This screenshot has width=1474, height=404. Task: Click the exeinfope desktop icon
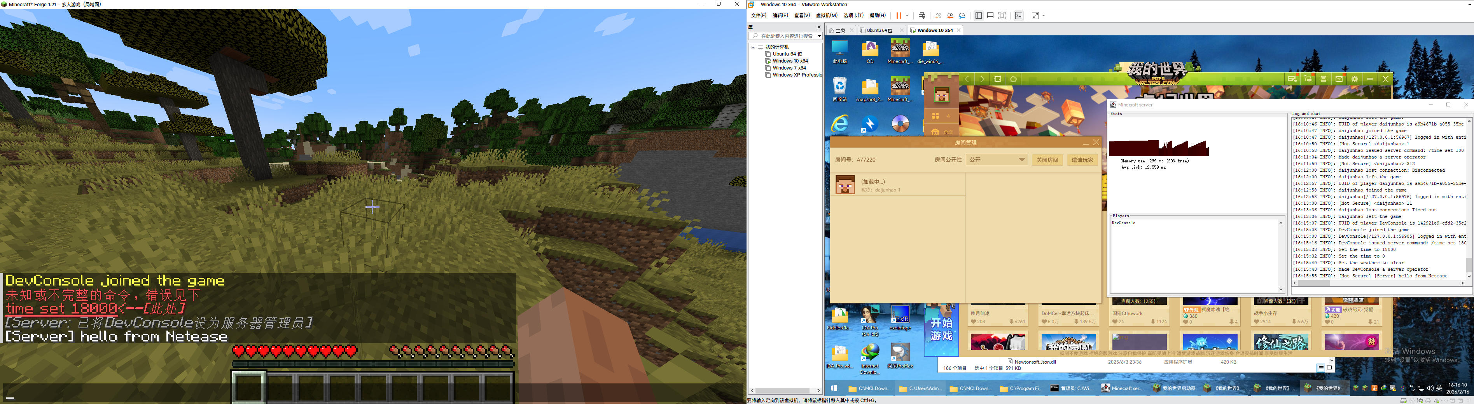pyautogui.click(x=900, y=318)
